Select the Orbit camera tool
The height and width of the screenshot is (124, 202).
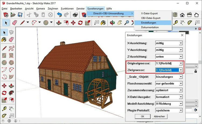[x=112, y=23]
